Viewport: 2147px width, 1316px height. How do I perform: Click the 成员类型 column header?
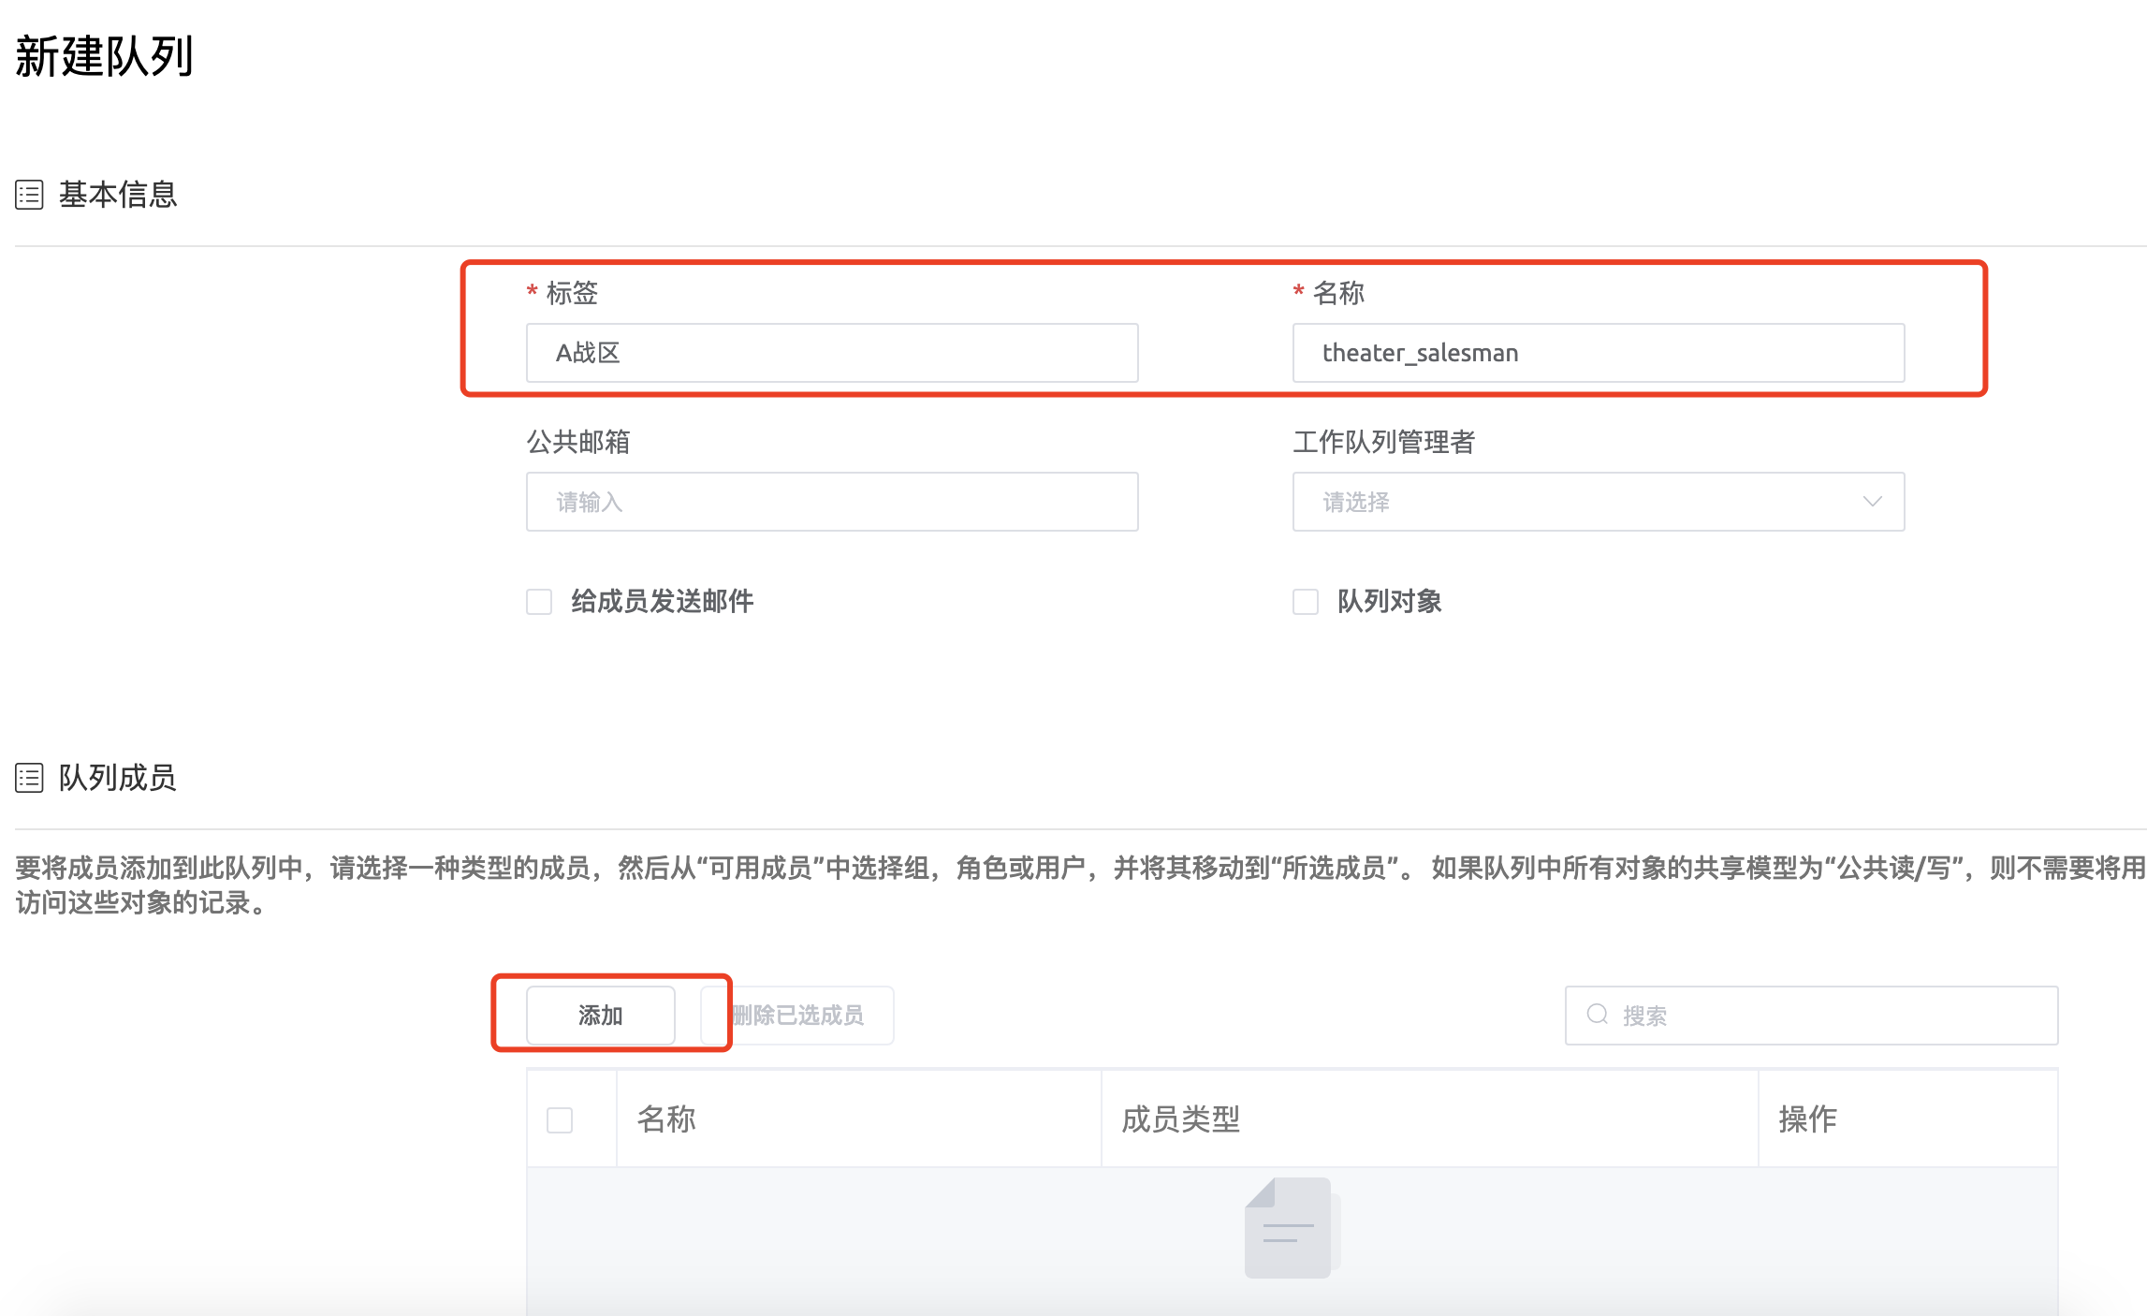point(1181,1119)
